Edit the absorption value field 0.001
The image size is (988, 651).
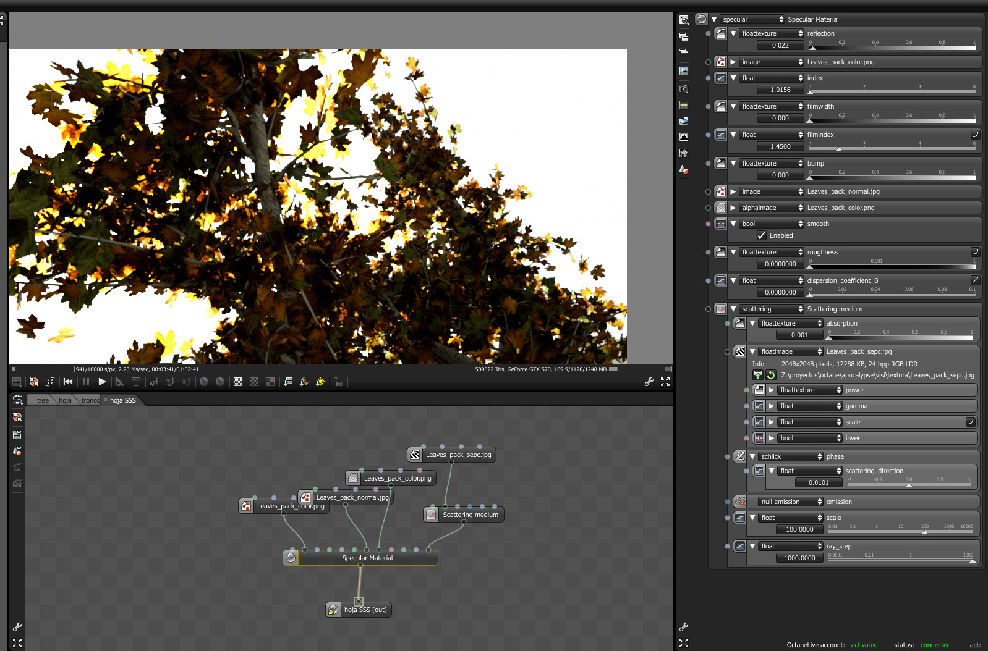(799, 335)
